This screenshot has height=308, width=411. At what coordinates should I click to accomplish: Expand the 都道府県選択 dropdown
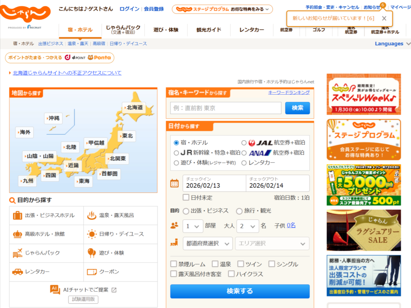pyautogui.click(x=208, y=243)
